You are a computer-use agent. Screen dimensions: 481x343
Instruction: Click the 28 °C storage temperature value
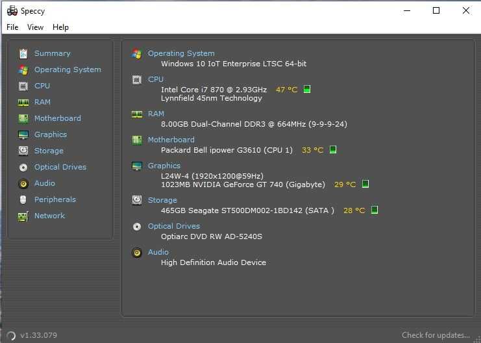pyautogui.click(x=354, y=210)
